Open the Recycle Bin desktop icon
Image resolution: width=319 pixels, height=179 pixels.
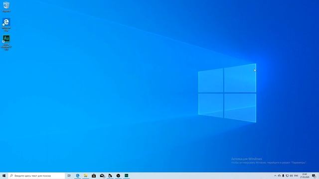point(6,6)
